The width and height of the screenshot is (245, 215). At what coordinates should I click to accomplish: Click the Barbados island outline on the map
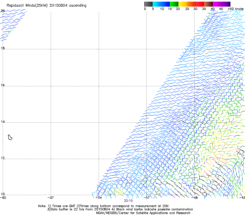pos(10,137)
